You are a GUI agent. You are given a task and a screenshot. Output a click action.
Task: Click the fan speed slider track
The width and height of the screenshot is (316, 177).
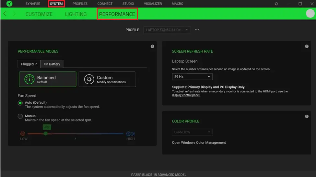[76, 134]
